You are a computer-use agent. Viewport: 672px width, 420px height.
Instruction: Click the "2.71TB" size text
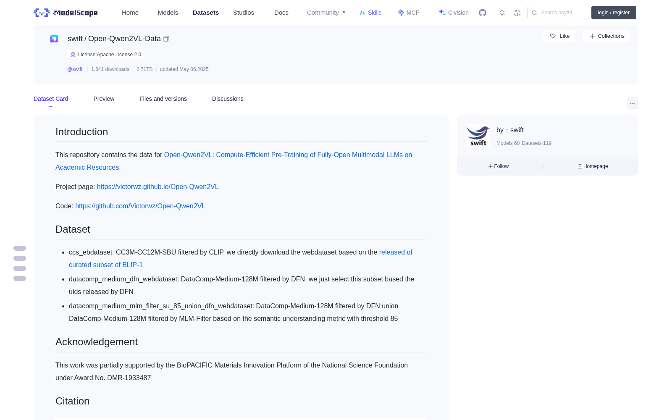coord(144,69)
